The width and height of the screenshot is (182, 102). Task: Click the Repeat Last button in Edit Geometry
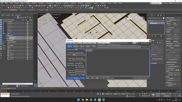173,20
